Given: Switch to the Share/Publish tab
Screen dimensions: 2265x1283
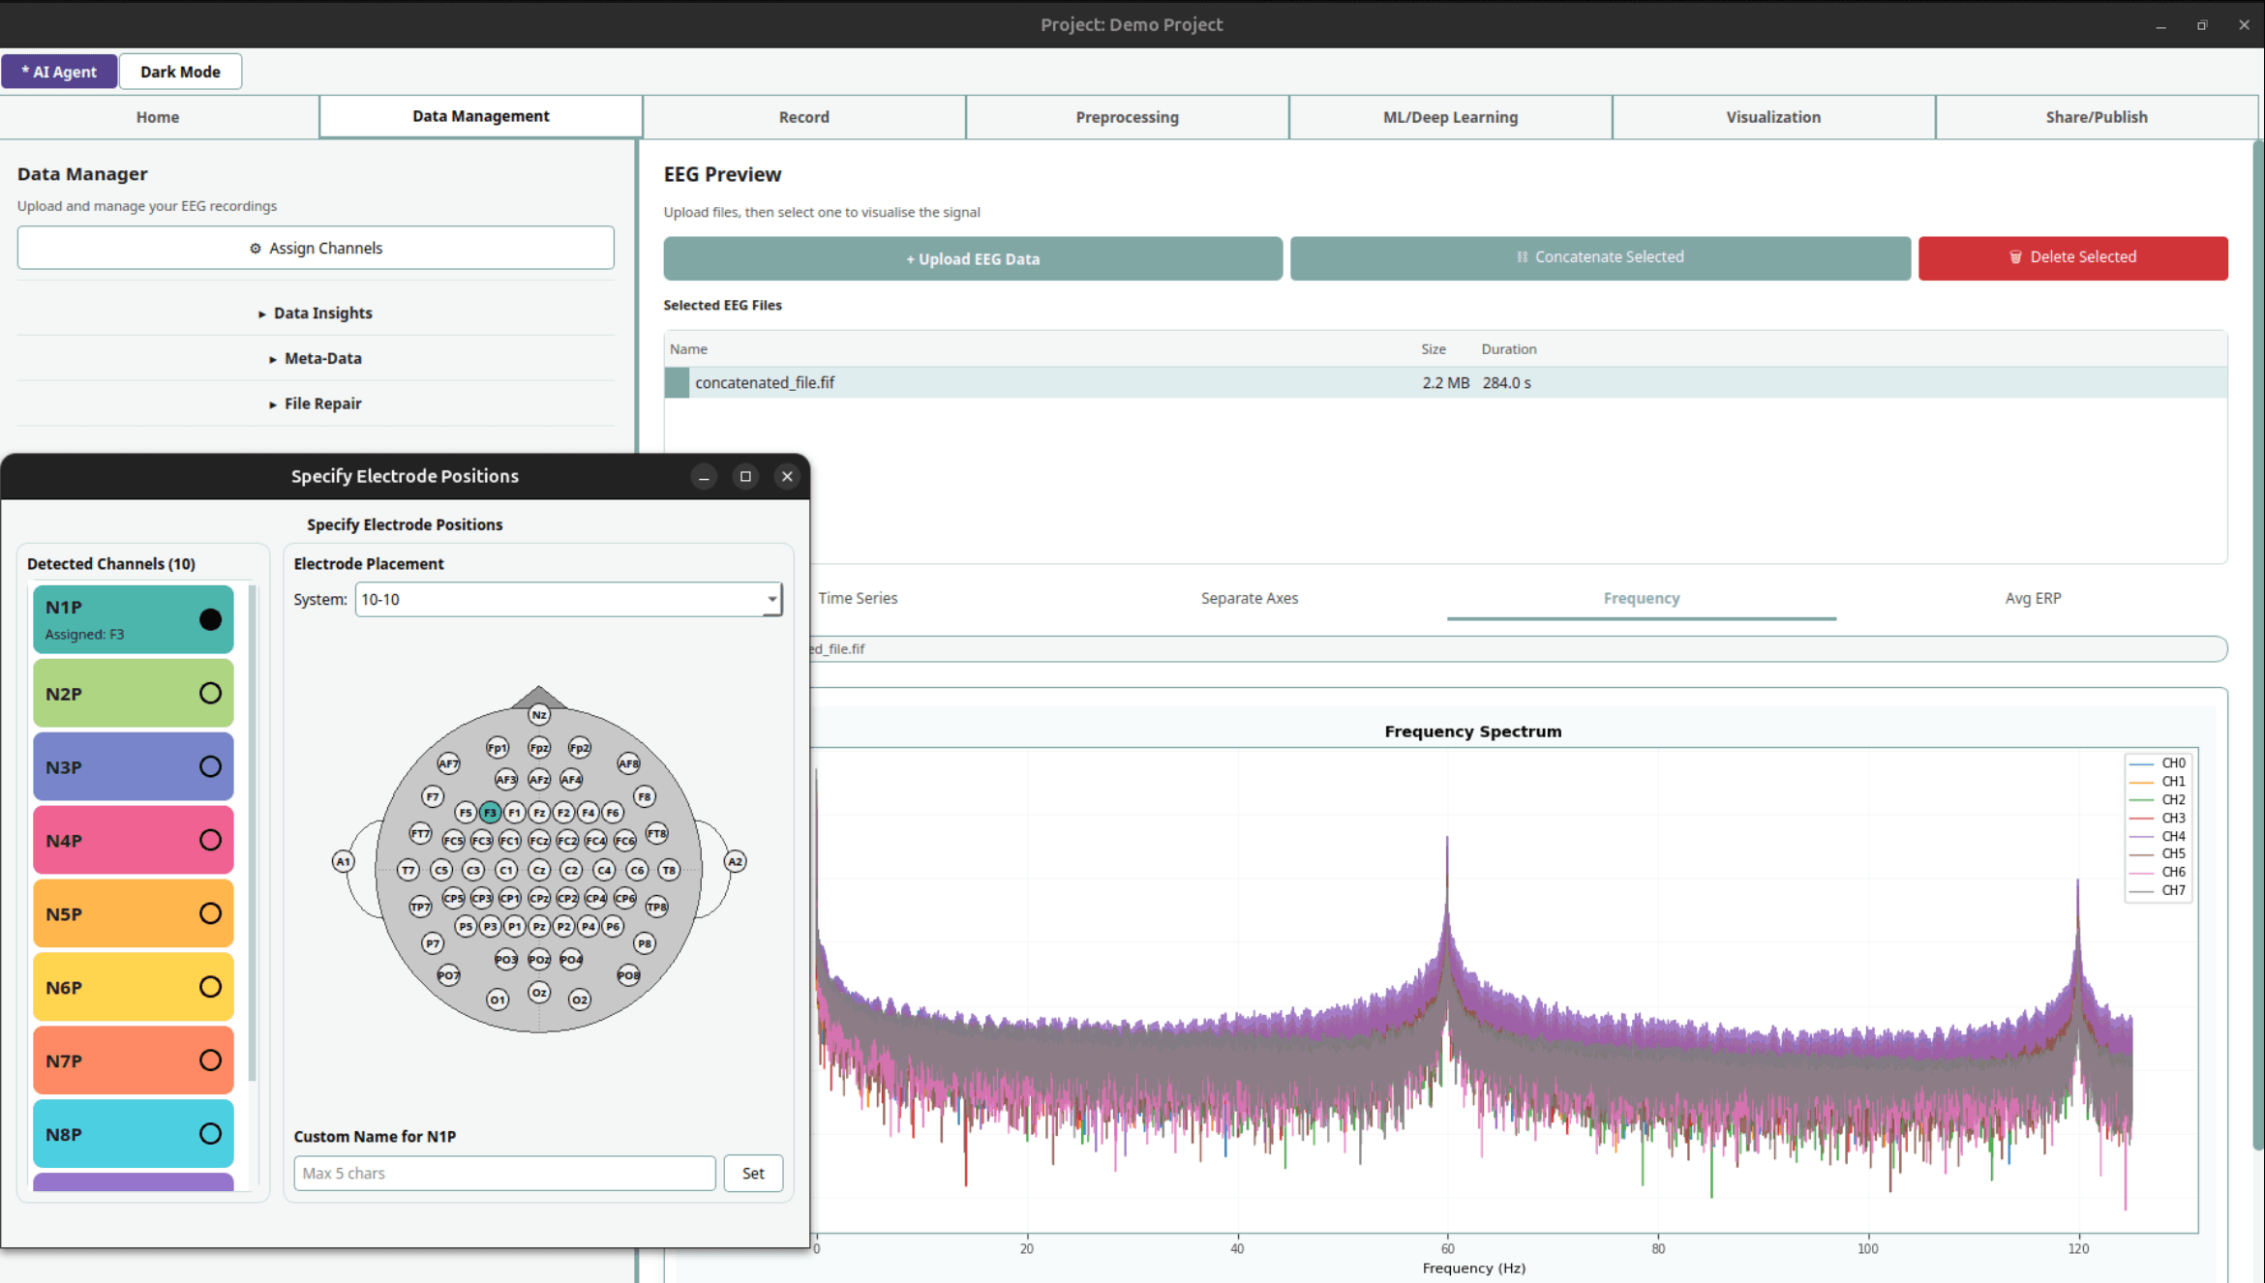Looking at the screenshot, I should tap(2097, 117).
